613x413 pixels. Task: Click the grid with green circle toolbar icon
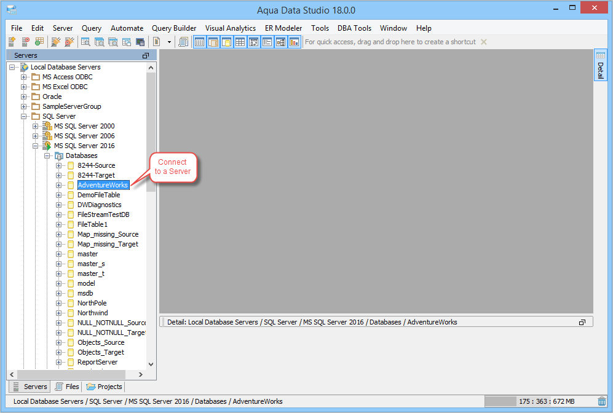[39, 42]
